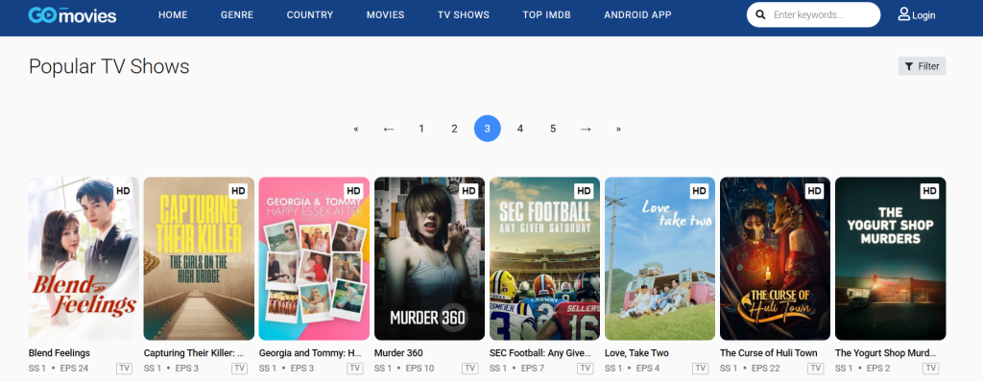Click the HD badge on Capturing Their Killer
The height and width of the screenshot is (382, 983).
[238, 191]
